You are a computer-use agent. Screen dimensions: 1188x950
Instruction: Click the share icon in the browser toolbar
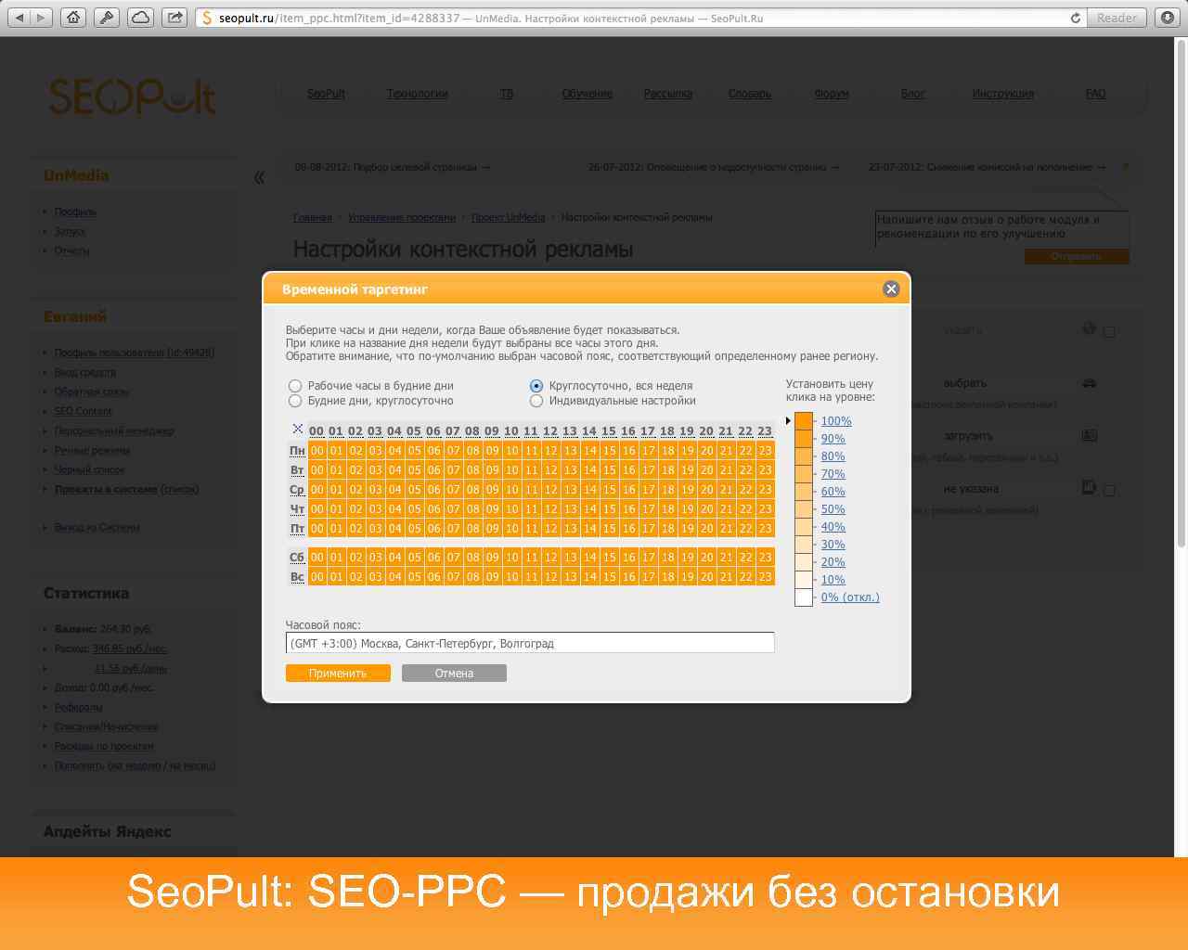tap(173, 17)
